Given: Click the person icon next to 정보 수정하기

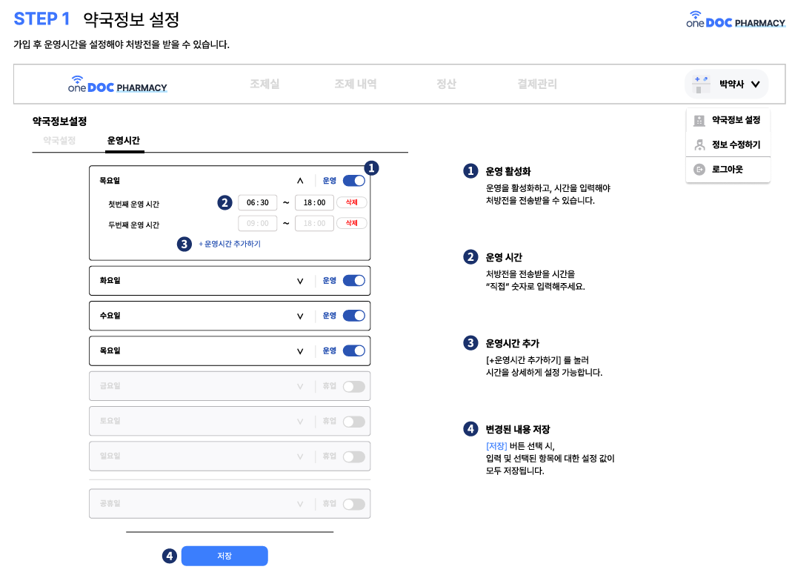Looking at the screenshot, I should (x=699, y=145).
